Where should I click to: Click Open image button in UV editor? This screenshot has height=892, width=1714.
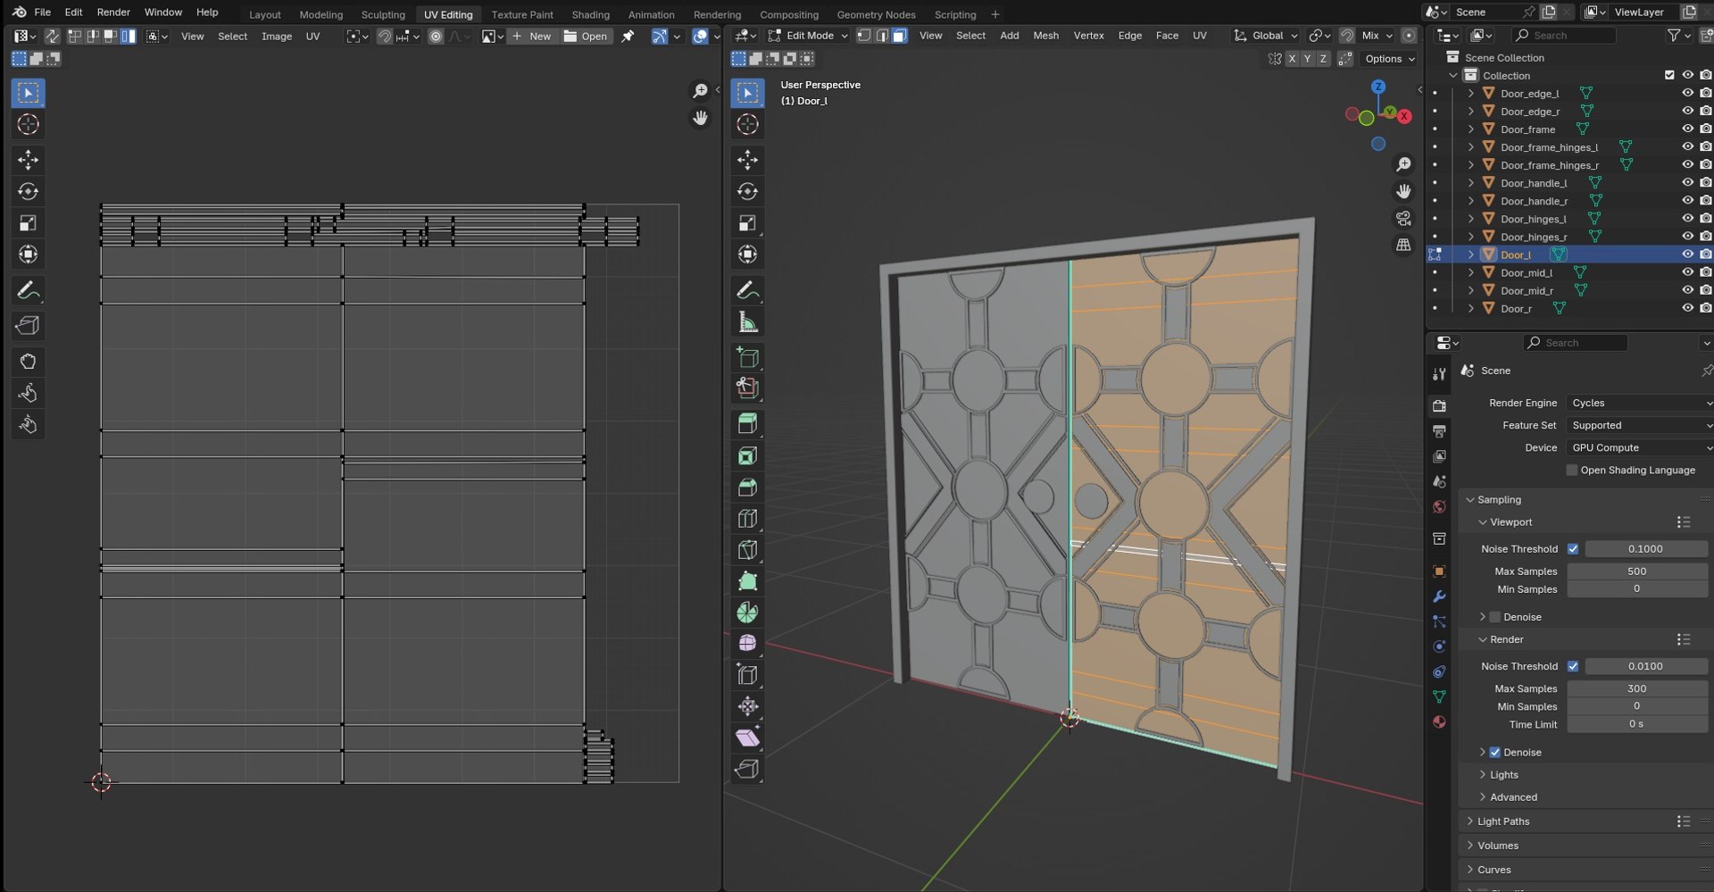[x=586, y=37]
